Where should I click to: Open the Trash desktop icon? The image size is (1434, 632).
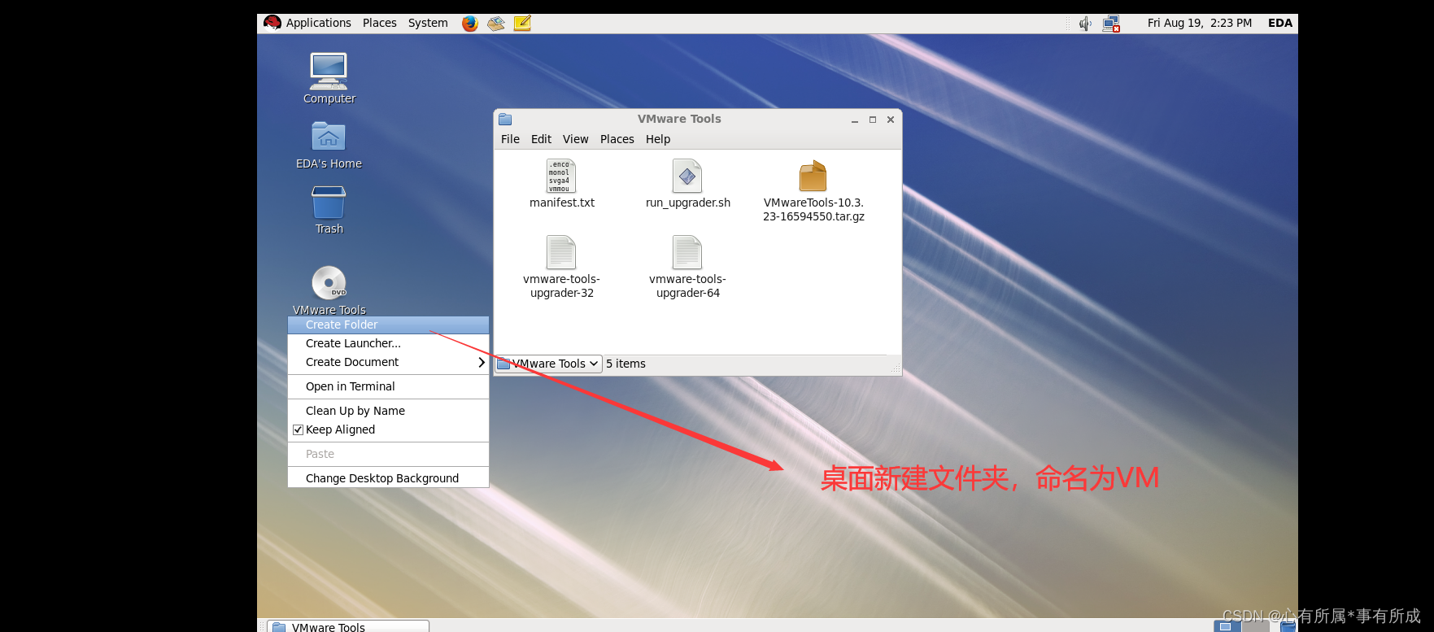pyautogui.click(x=329, y=203)
